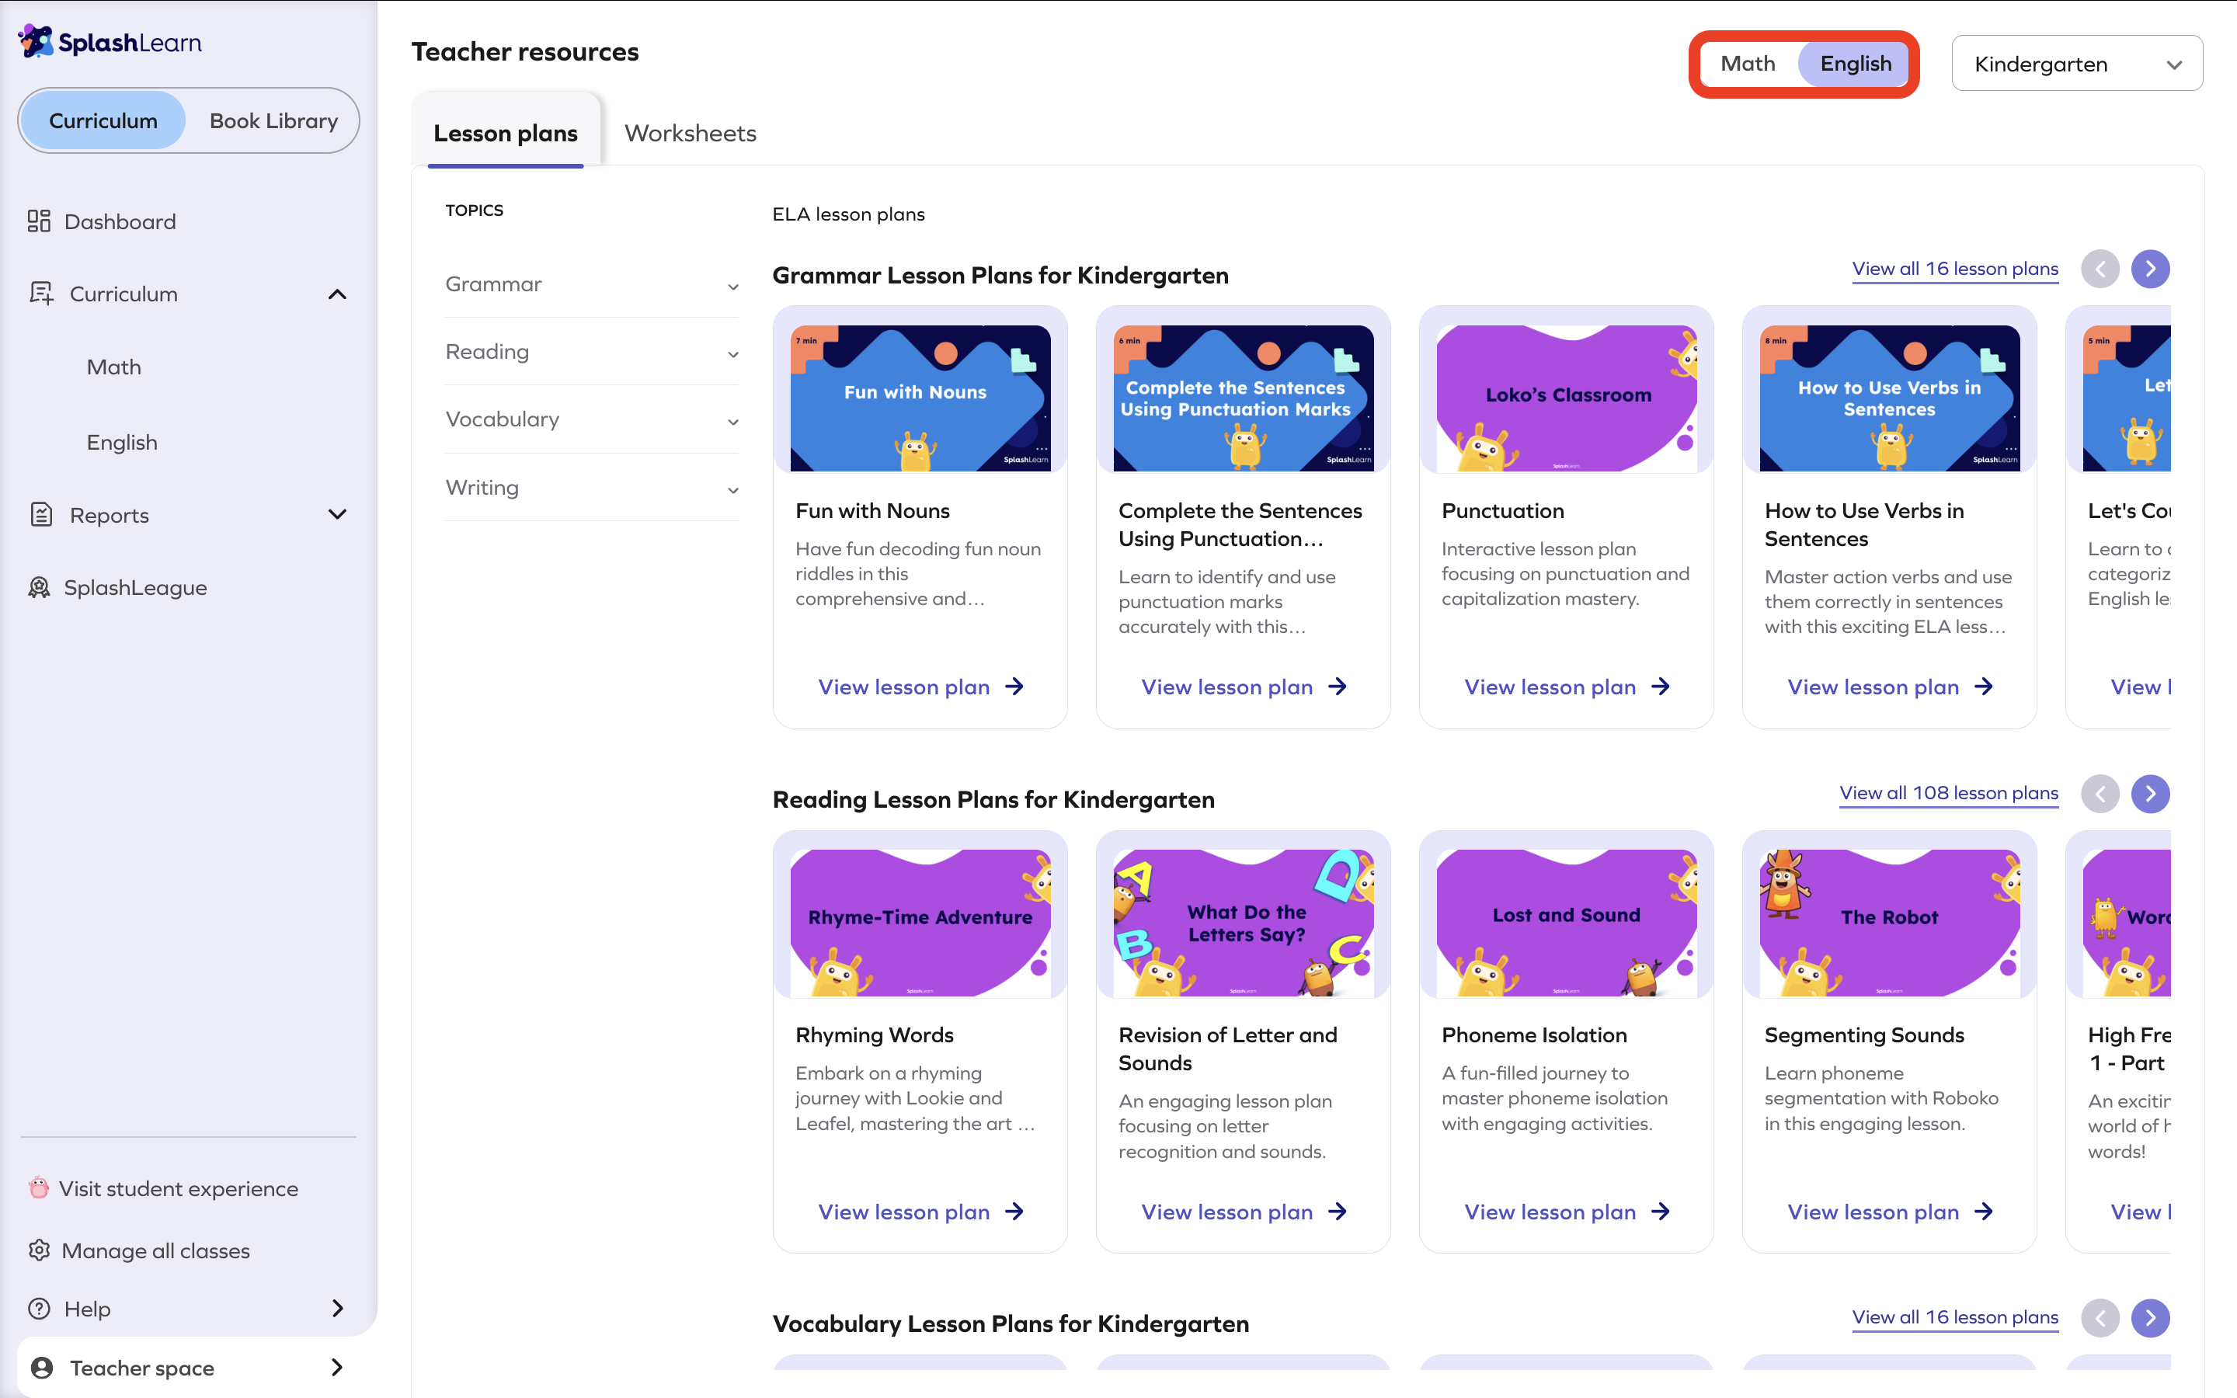Show next Reading lesson plans

(x=2150, y=793)
